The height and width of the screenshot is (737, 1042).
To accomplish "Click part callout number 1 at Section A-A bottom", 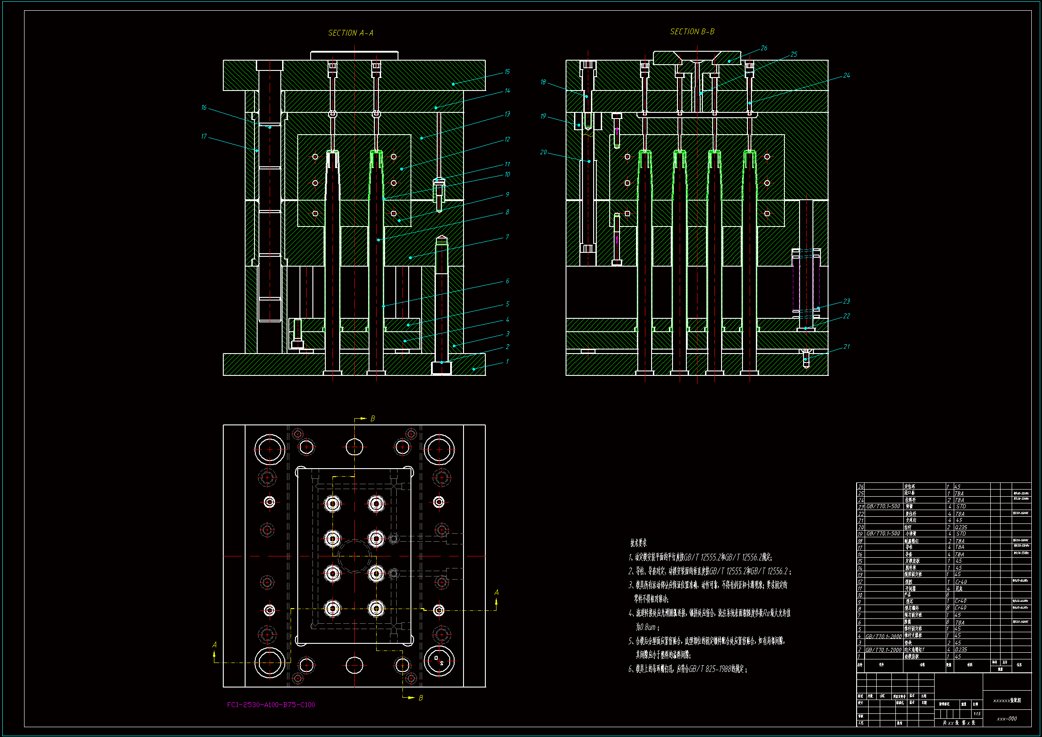I will tap(507, 362).
